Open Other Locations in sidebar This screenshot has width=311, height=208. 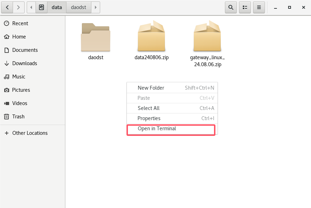point(33,133)
